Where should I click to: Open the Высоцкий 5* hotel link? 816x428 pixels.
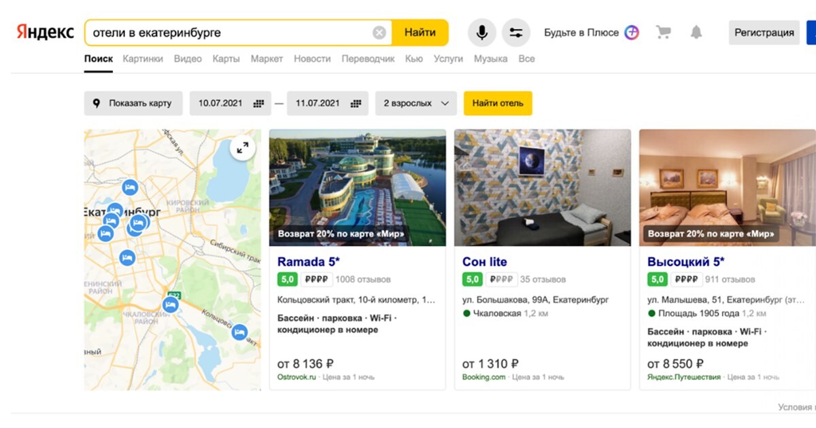coord(685,262)
